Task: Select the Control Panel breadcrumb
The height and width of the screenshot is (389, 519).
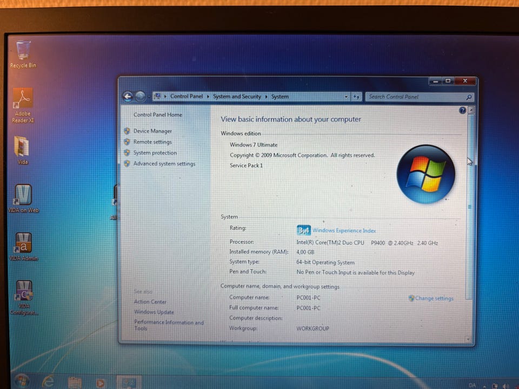Action: point(187,96)
